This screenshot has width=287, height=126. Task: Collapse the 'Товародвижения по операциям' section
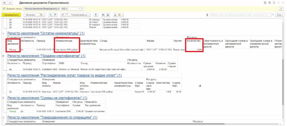coord(3,117)
